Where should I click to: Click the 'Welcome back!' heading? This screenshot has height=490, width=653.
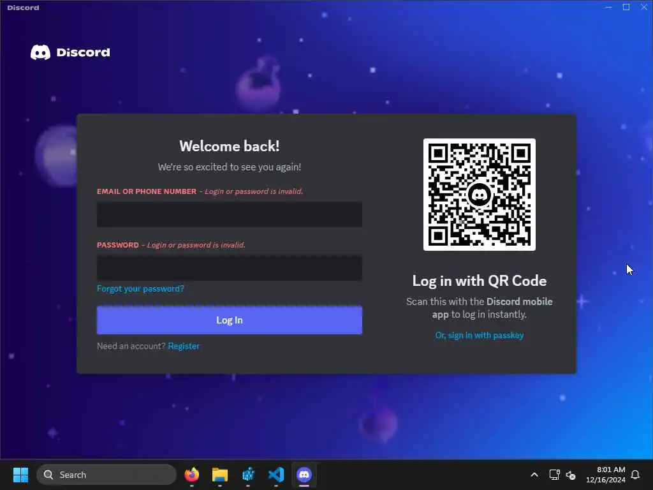[x=230, y=146]
